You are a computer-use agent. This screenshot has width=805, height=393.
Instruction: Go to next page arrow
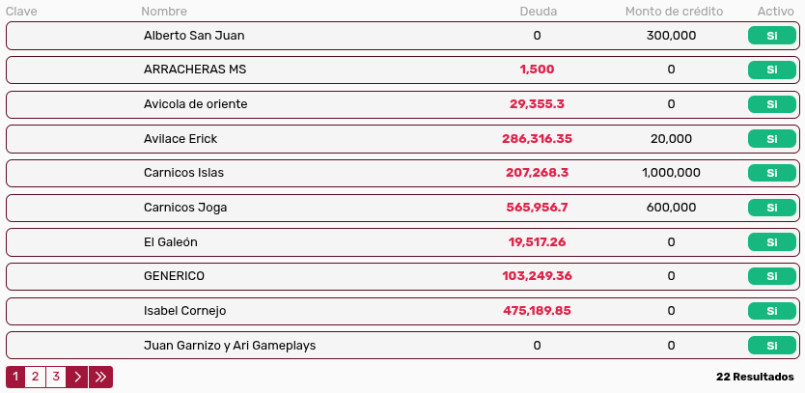(78, 377)
